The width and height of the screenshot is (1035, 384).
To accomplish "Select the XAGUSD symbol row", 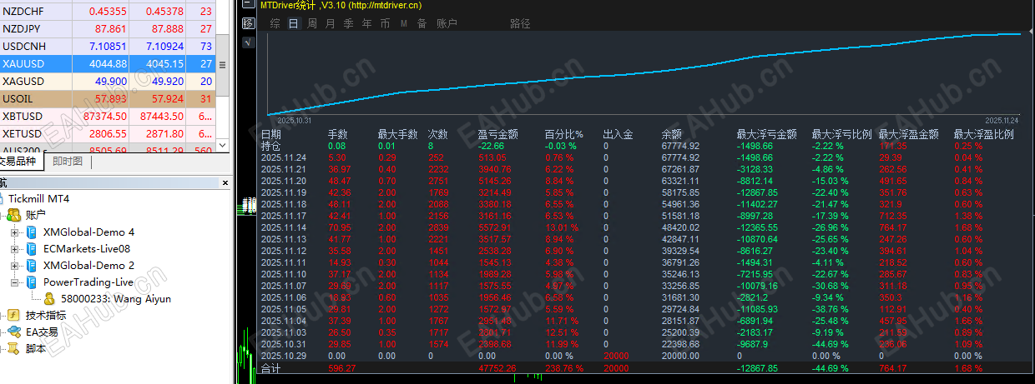I will point(109,81).
